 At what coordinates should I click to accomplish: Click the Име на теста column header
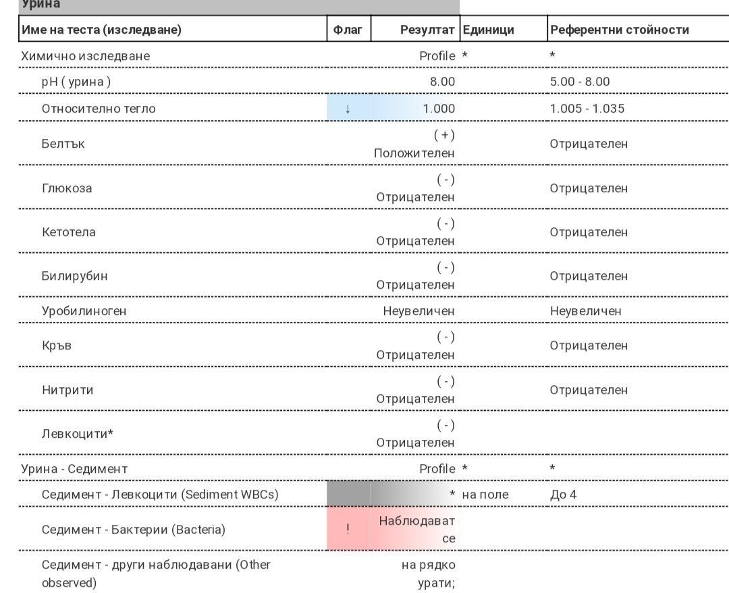(102, 30)
